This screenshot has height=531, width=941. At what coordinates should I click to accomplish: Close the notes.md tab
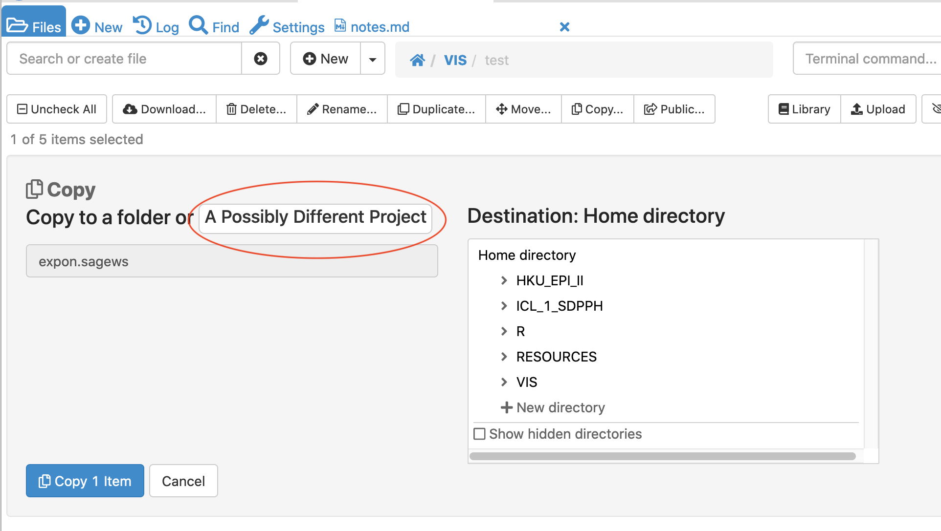coord(564,27)
